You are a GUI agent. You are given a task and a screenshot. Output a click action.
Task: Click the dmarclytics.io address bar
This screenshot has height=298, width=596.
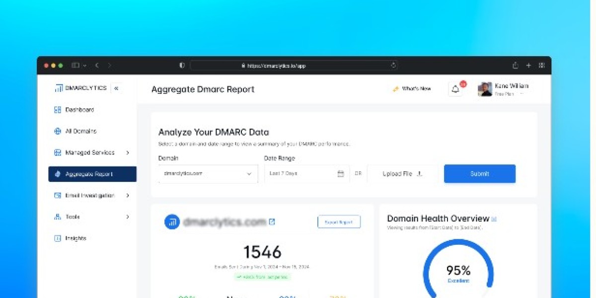(294, 65)
